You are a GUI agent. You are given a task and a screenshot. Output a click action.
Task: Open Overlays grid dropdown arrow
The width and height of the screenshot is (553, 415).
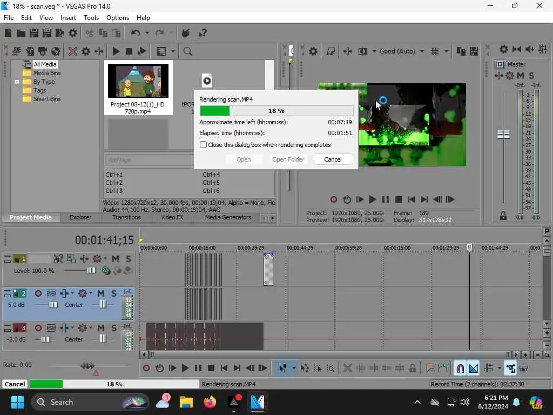click(x=446, y=51)
